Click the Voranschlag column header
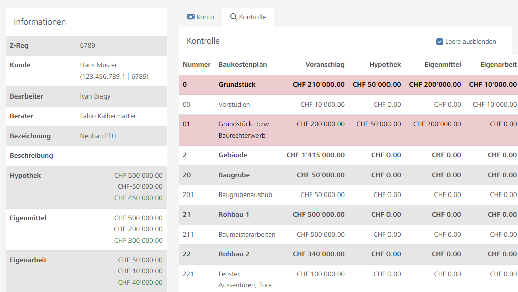 [x=325, y=65]
